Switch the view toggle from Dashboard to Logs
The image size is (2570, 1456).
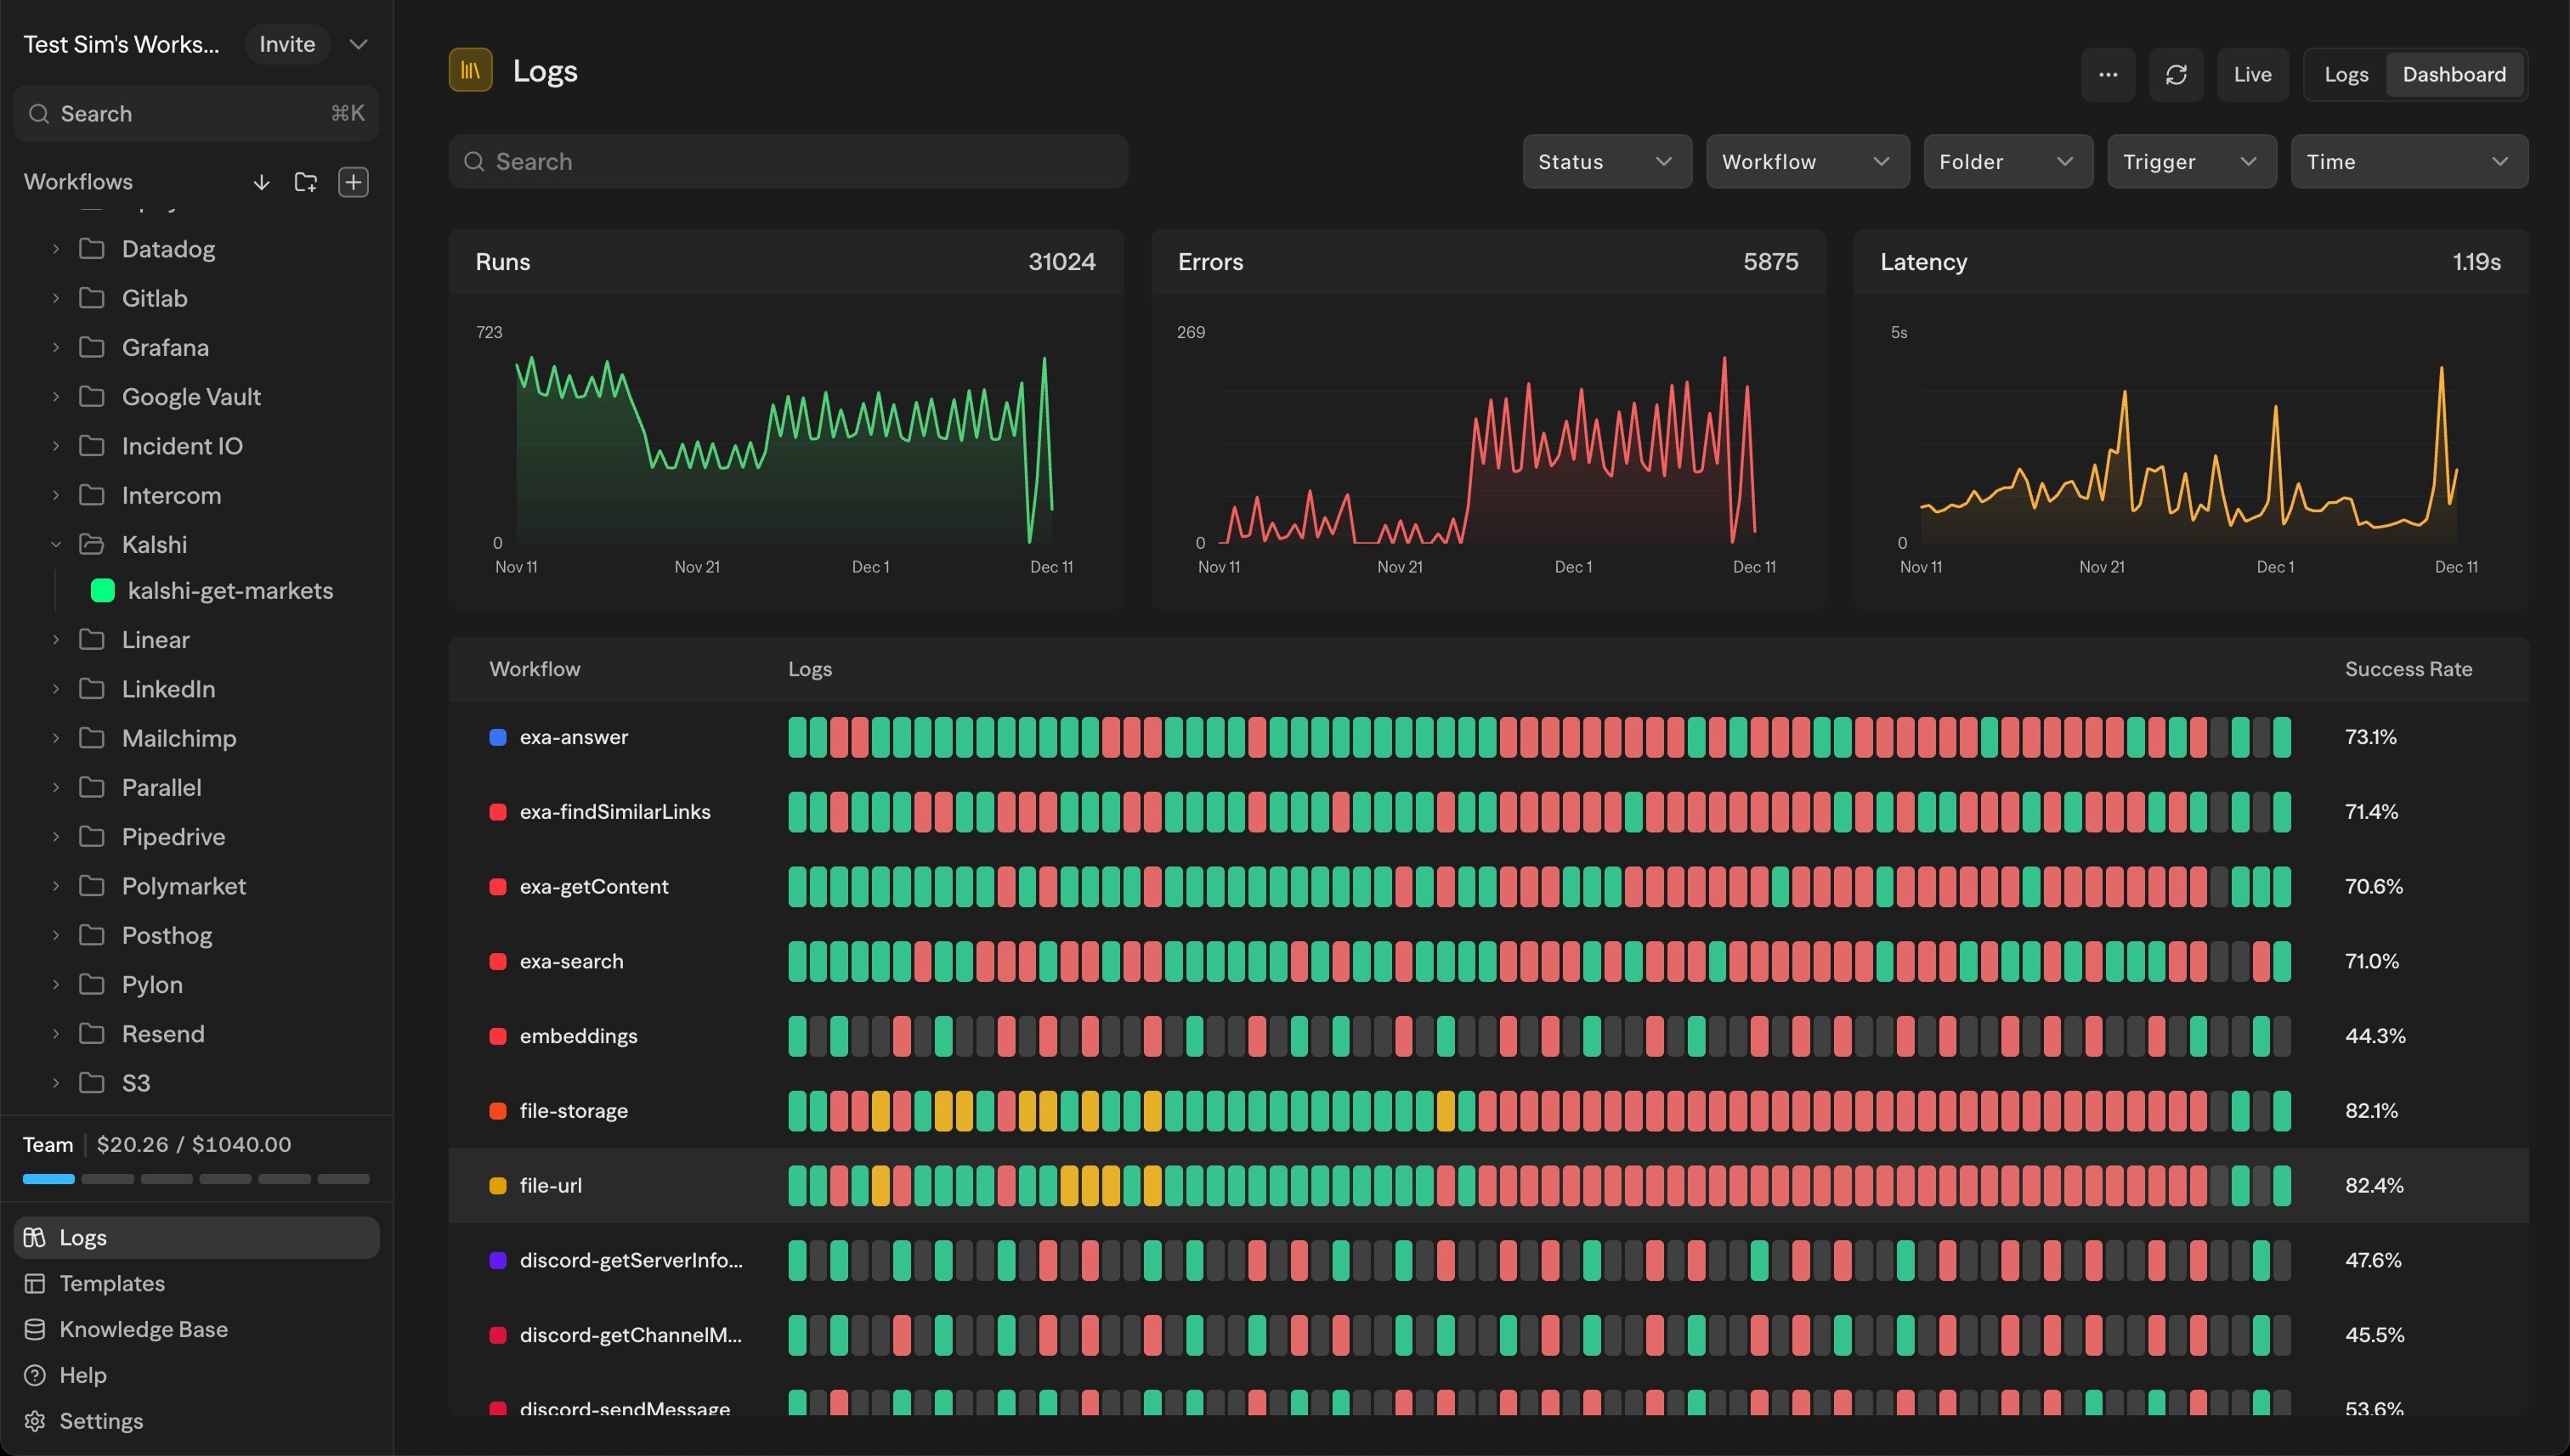coord(2345,74)
